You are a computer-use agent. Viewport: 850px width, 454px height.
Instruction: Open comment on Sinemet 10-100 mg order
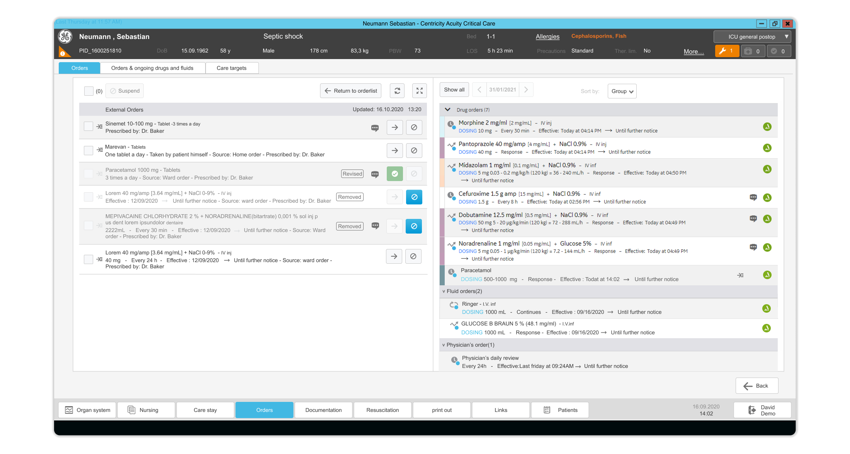[375, 128]
